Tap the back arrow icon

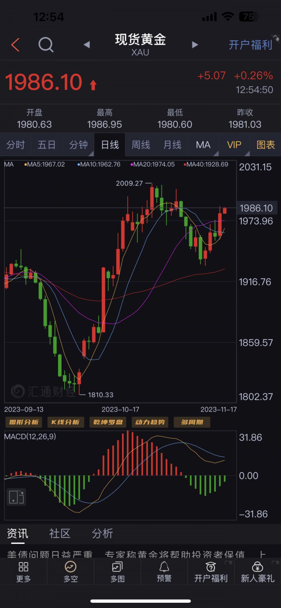tap(15, 45)
